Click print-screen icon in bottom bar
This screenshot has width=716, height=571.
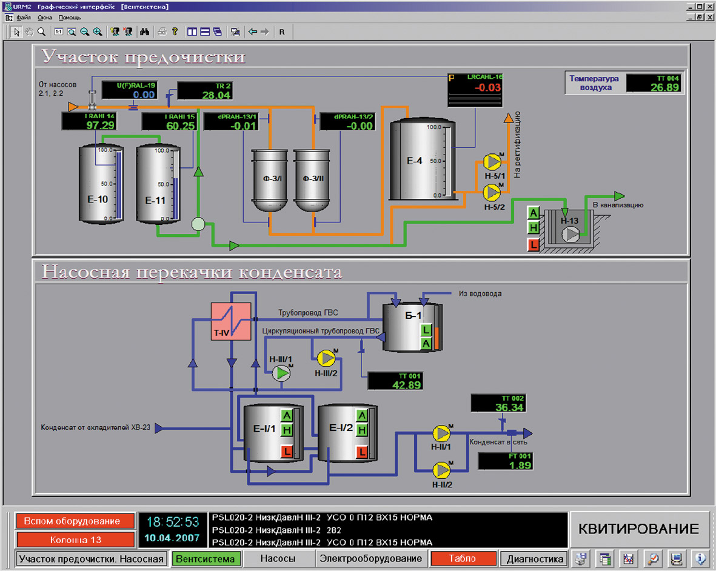pyautogui.click(x=581, y=559)
